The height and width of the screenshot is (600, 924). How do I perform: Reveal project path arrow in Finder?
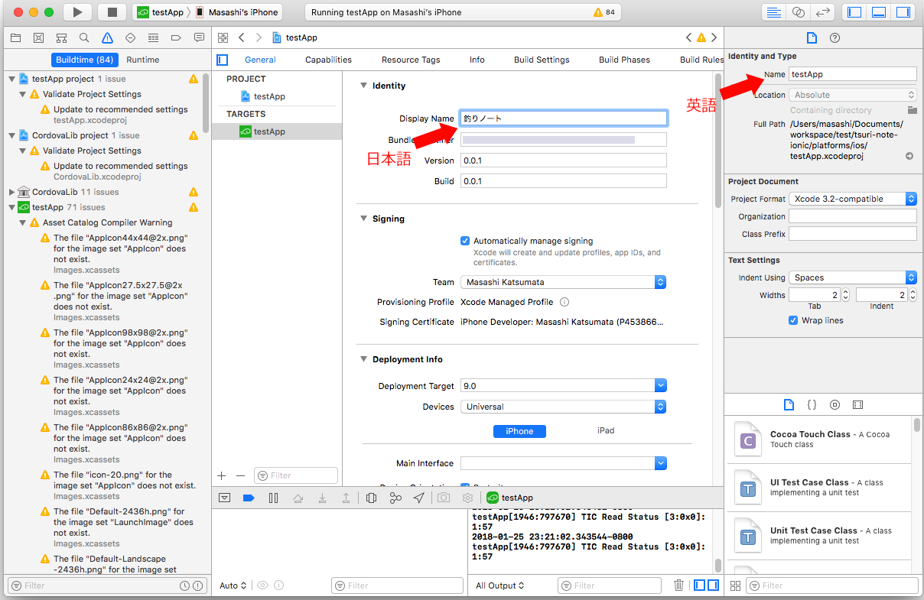[x=909, y=156]
